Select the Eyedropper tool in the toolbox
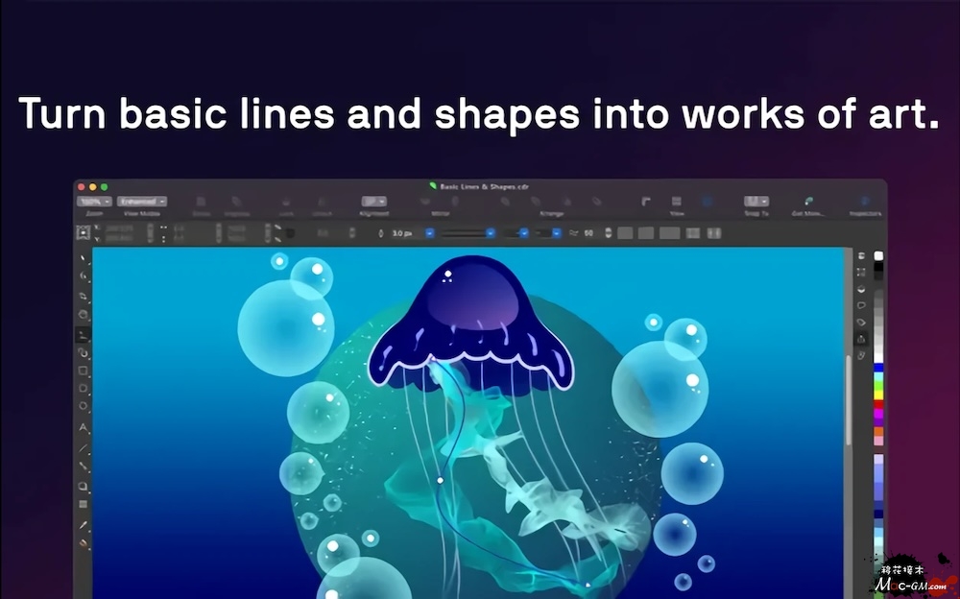The width and height of the screenshot is (960, 599). [84, 525]
